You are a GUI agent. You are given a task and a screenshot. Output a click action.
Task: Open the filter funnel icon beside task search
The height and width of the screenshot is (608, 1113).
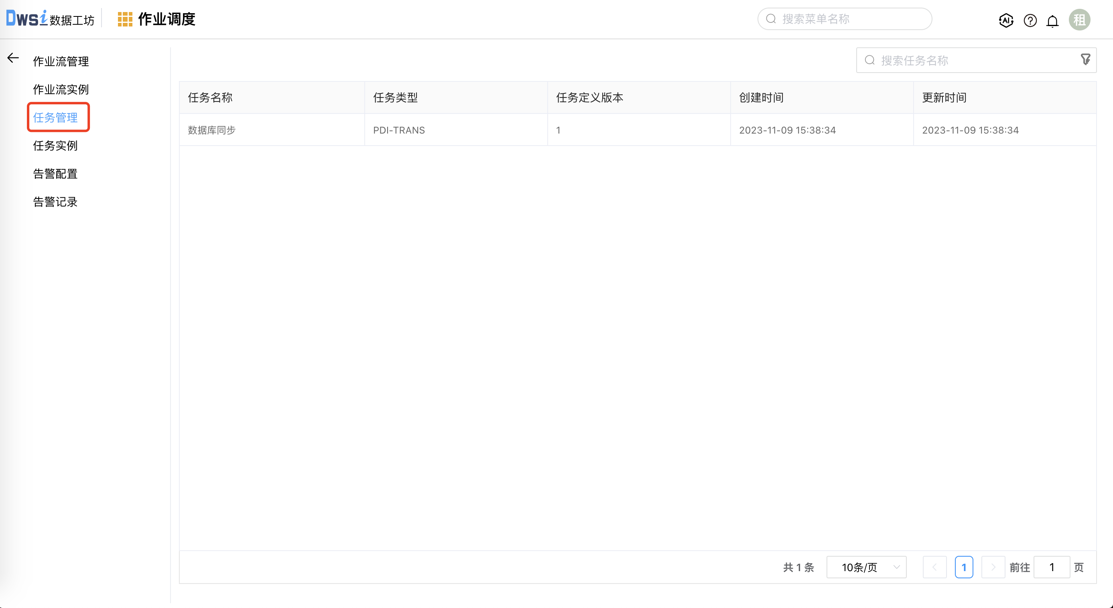click(x=1085, y=60)
